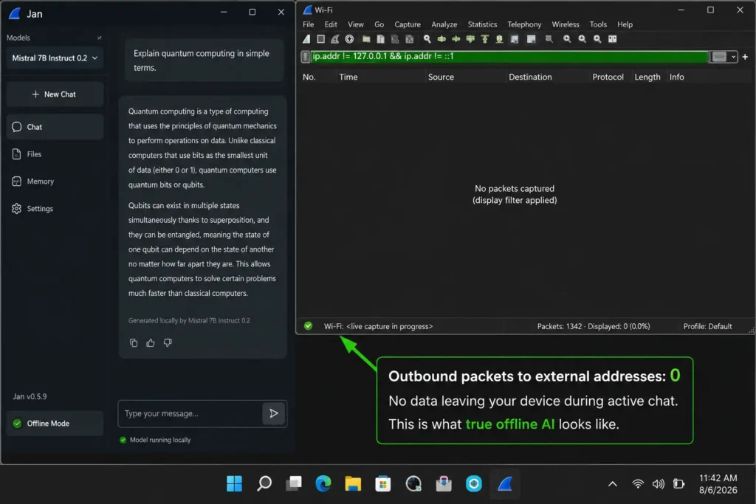Apply the display filter with arrow button
The width and height of the screenshot is (756, 504).
point(719,57)
